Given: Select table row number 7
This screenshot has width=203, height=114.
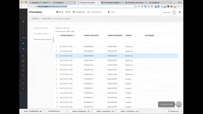Looking at the screenshot, I should coord(117,74).
